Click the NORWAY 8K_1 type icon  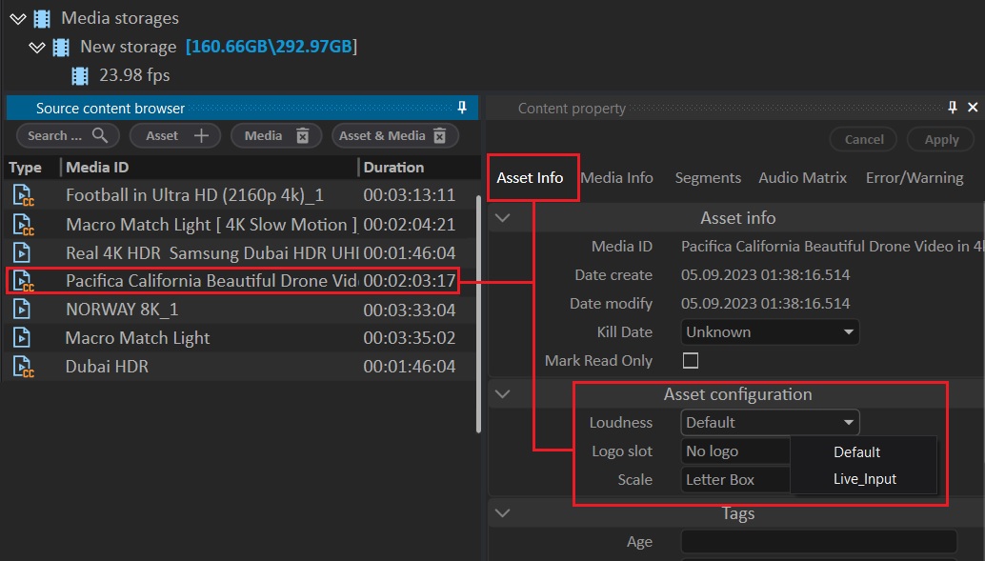(x=22, y=310)
